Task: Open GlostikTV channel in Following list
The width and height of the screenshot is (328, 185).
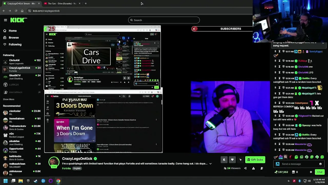Action: tap(22, 77)
